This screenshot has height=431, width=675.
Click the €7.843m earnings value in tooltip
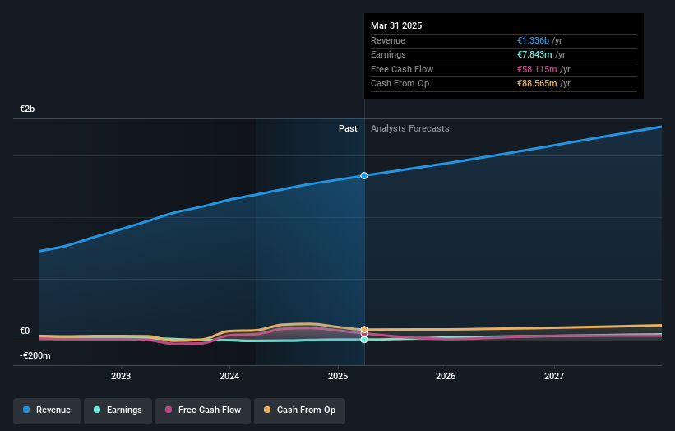(x=534, y=54)
